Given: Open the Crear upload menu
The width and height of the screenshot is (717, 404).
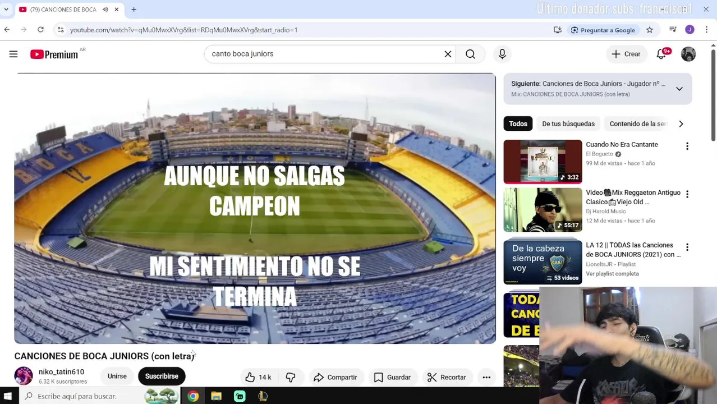Looking at the screenshot, I should click(x=626, y=54).
